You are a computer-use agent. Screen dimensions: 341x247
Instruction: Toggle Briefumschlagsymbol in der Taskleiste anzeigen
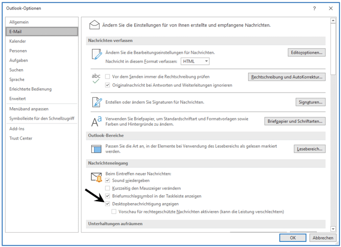coord(108,196)
